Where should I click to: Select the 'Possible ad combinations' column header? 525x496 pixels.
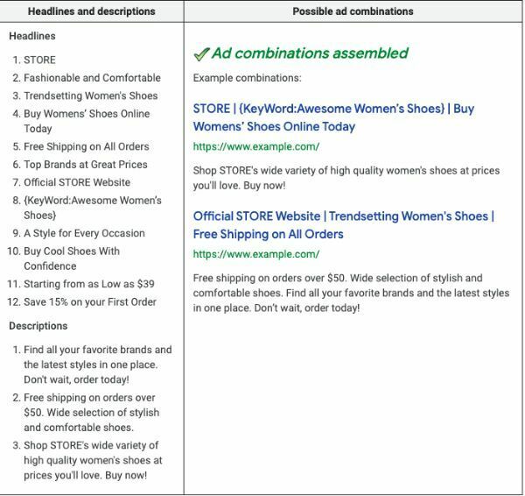click(x=353, y=11)
